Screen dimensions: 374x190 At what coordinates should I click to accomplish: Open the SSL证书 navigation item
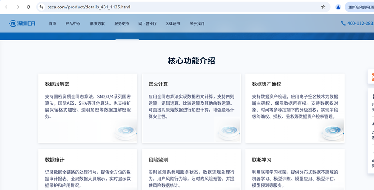click(173, 23)
